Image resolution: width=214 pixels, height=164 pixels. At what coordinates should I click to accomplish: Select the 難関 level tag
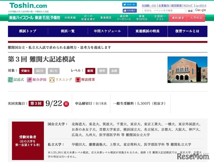point(90,71)
